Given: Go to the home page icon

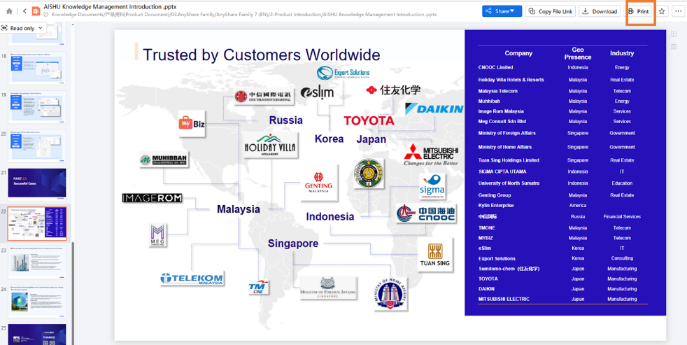Looking at the screenshot, I should click(x=9, y=11).
